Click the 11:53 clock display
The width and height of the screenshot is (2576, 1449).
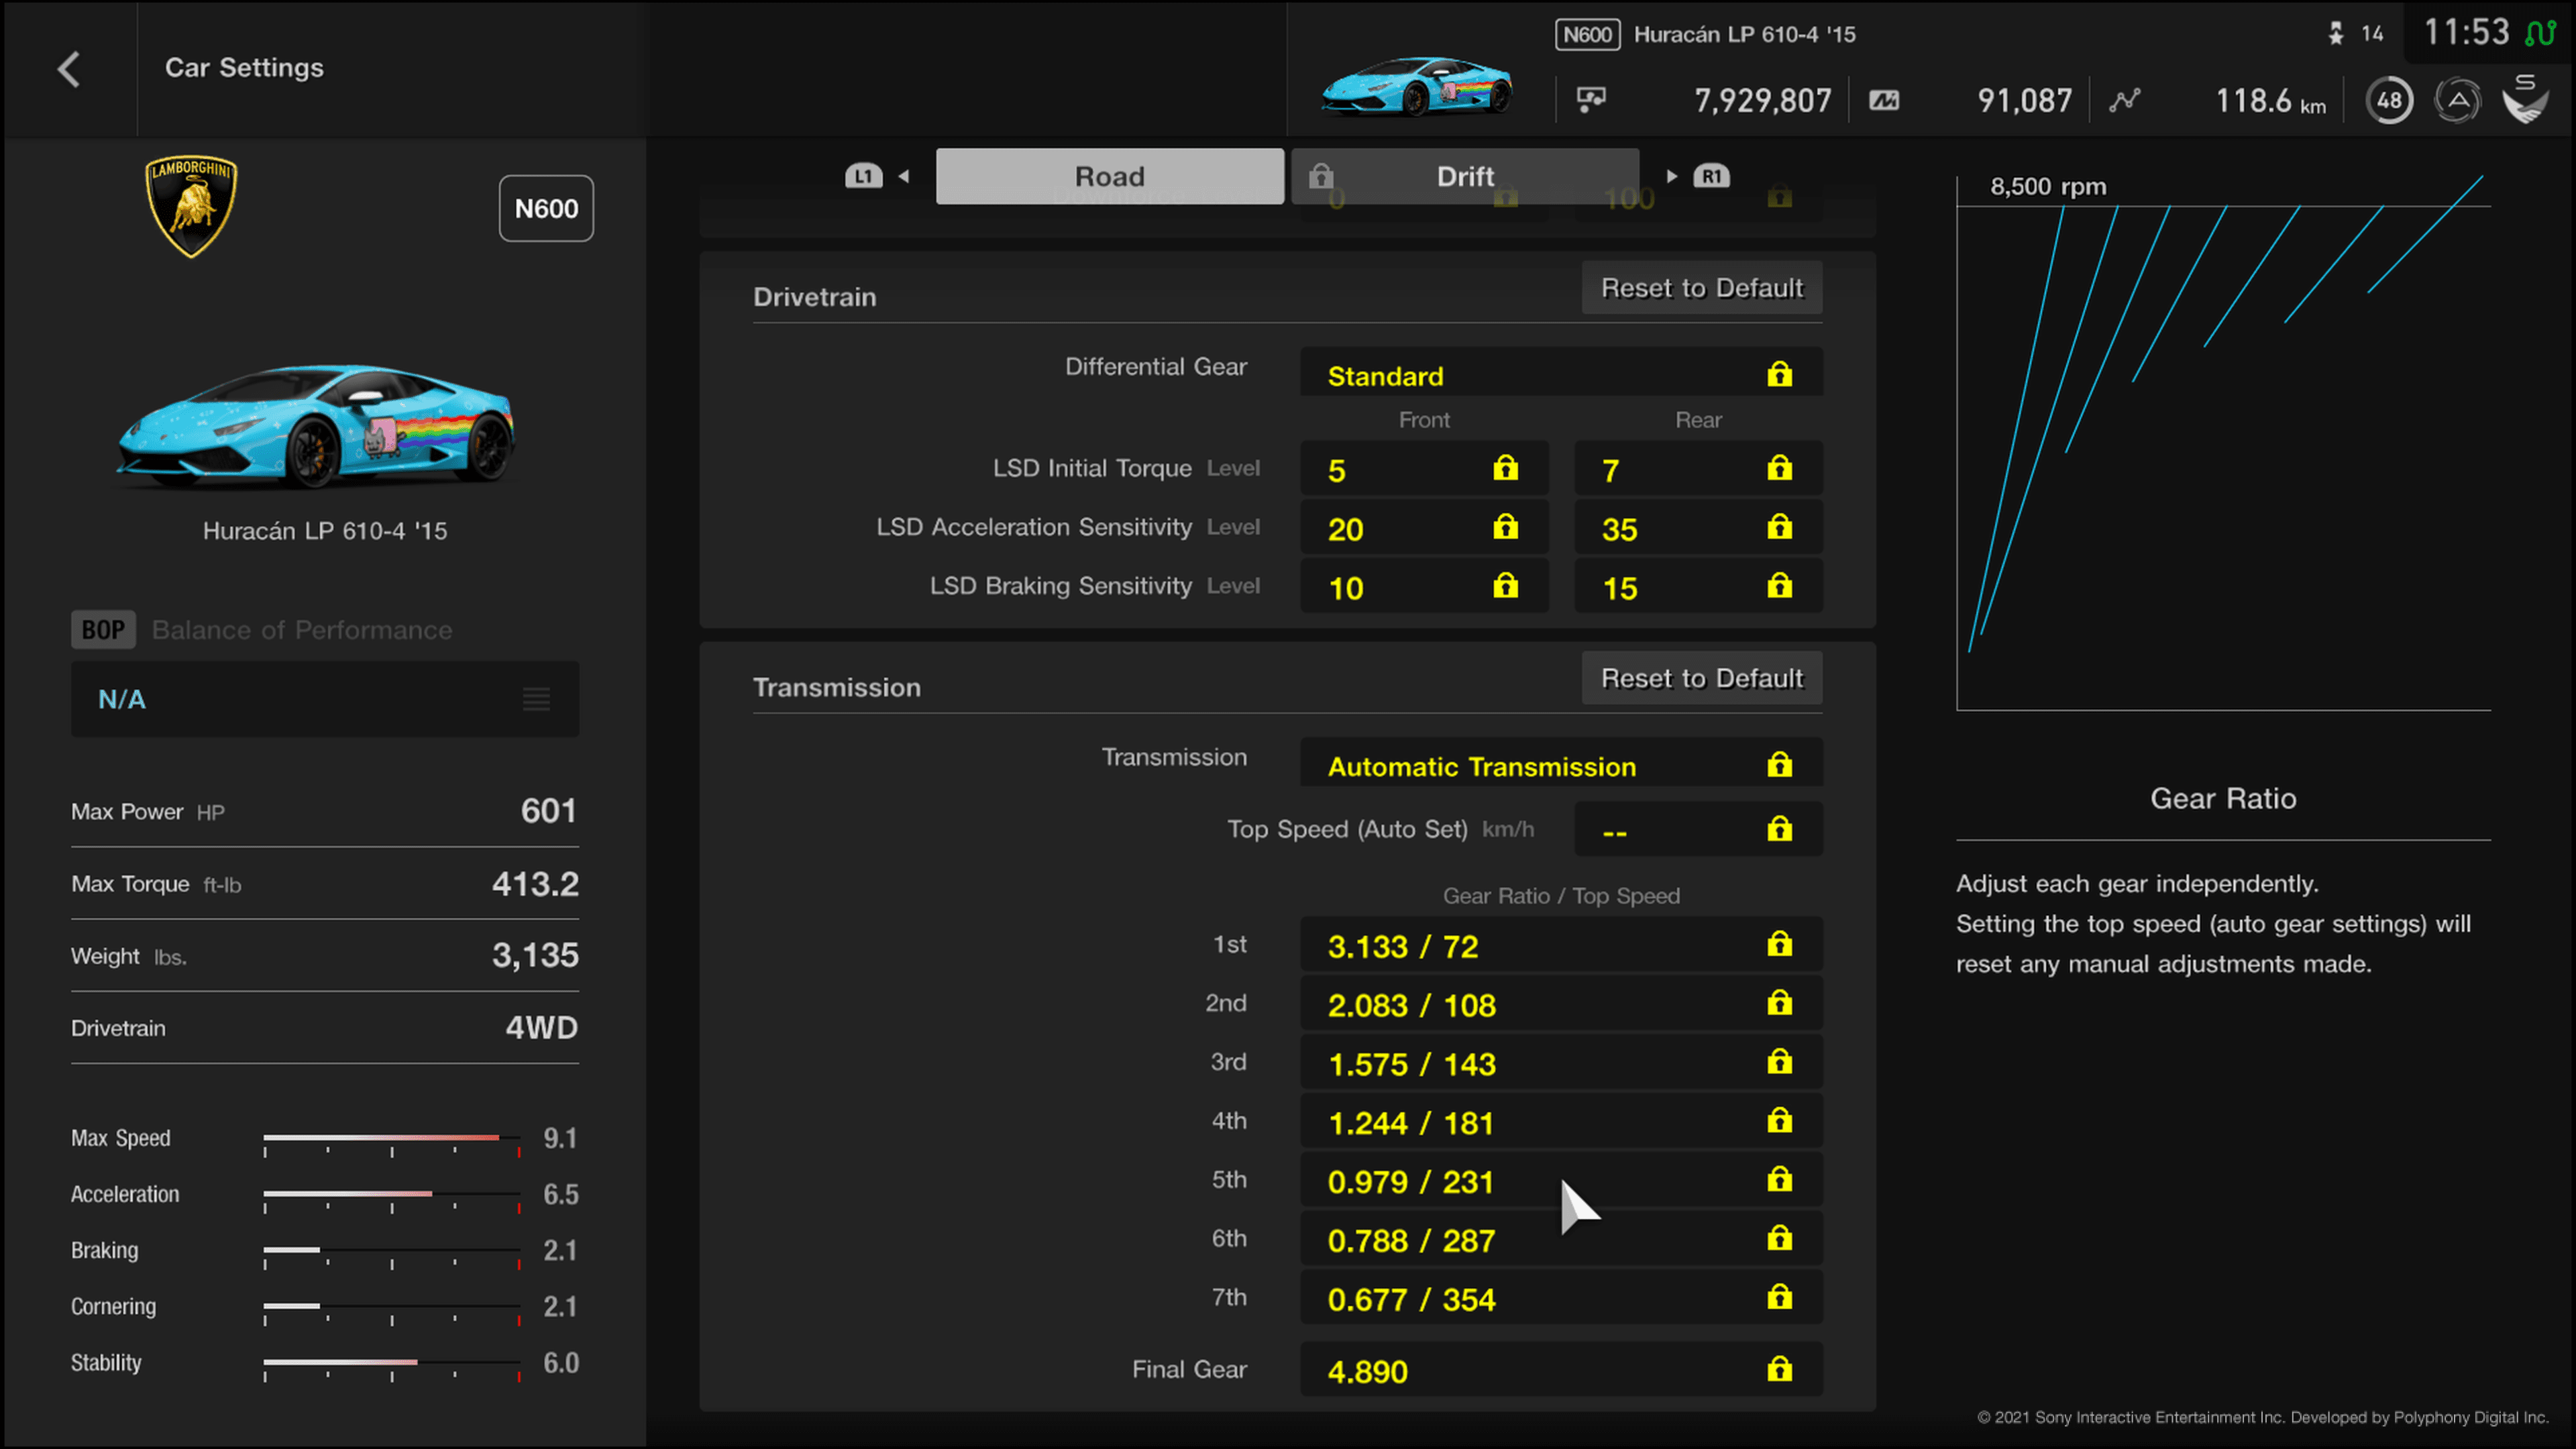(2466, 33)
